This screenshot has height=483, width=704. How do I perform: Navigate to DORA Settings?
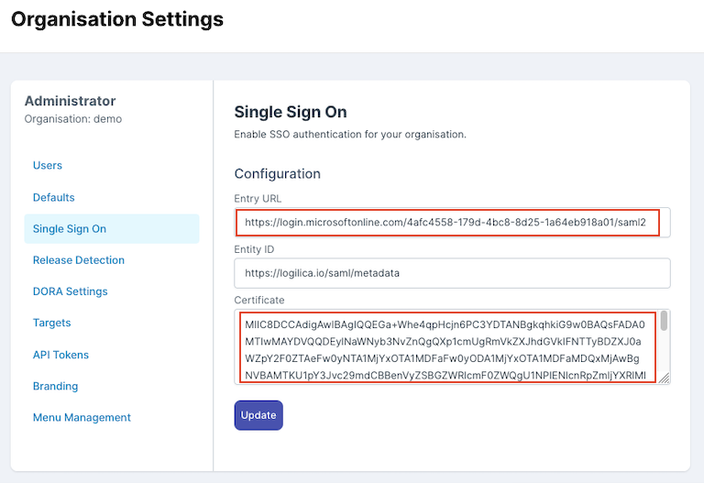(71, 291)
